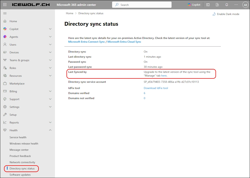Image resolution: width=250 pixels, height=178 pixels.
Task: Open the app launcher waffle icon
Action: point(5,5)
